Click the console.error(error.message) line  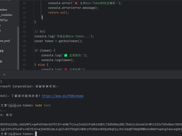coord(73,8)
